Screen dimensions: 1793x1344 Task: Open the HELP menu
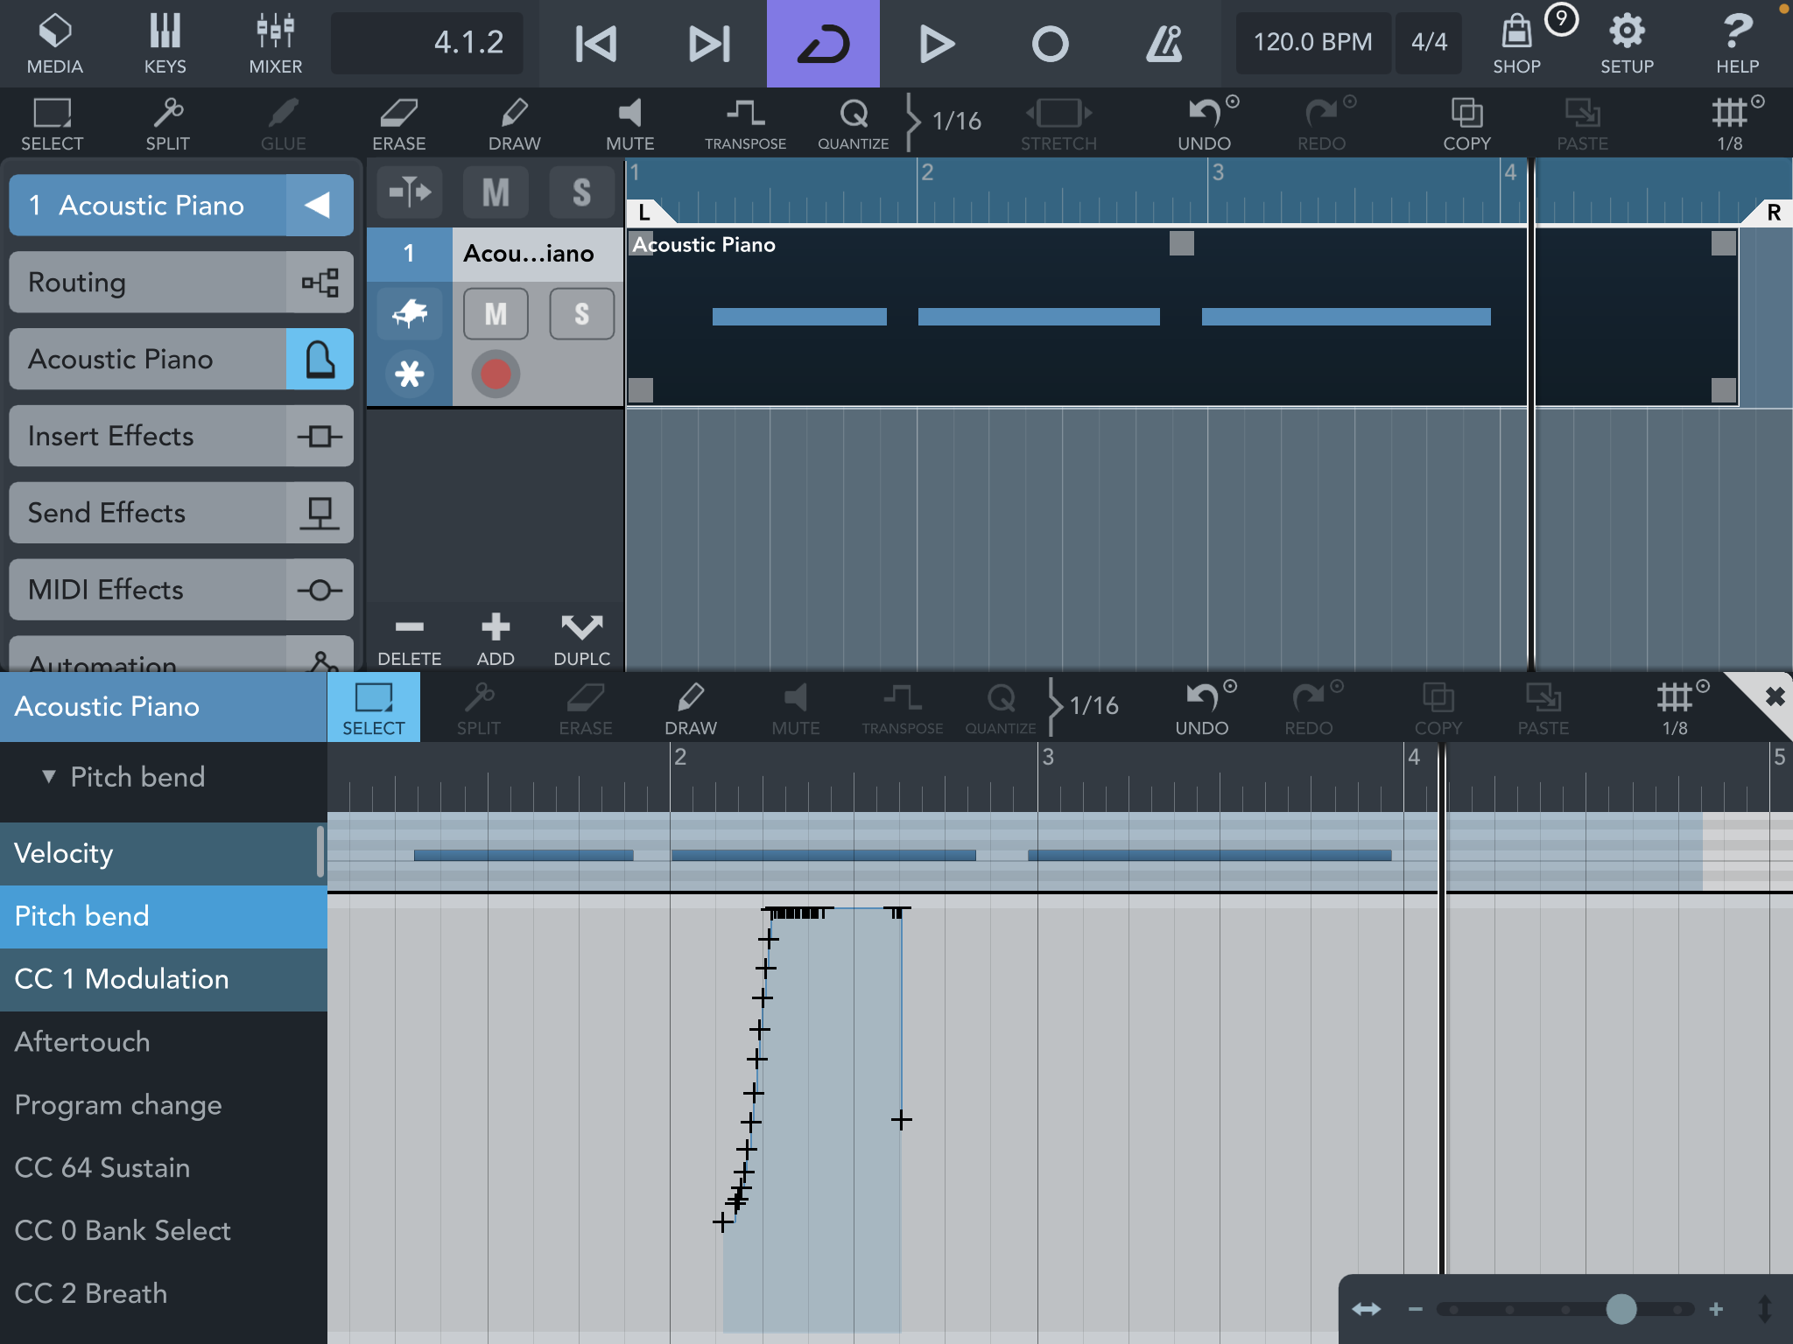click(x=1737, y=44)
